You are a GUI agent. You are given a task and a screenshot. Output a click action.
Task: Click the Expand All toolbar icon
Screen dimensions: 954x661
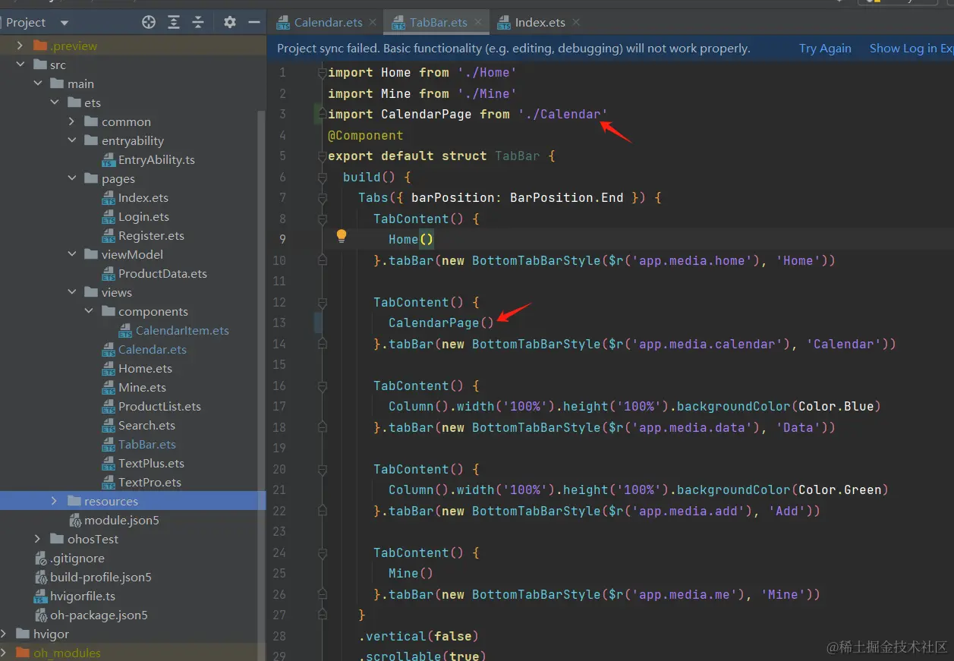(174, 22)
